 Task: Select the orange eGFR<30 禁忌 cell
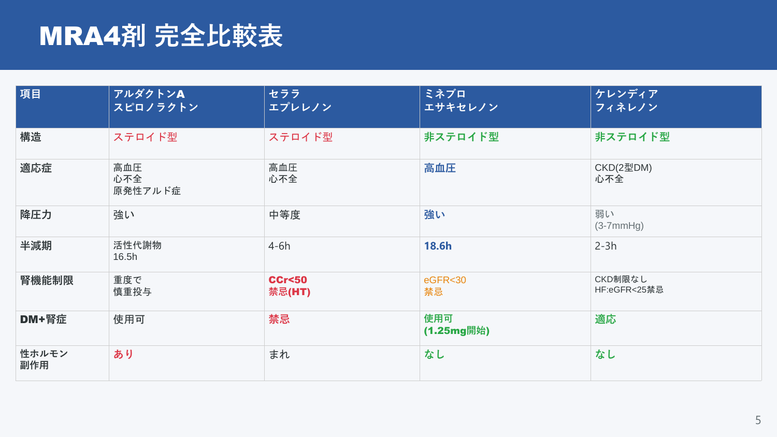[x=505, y=292]
